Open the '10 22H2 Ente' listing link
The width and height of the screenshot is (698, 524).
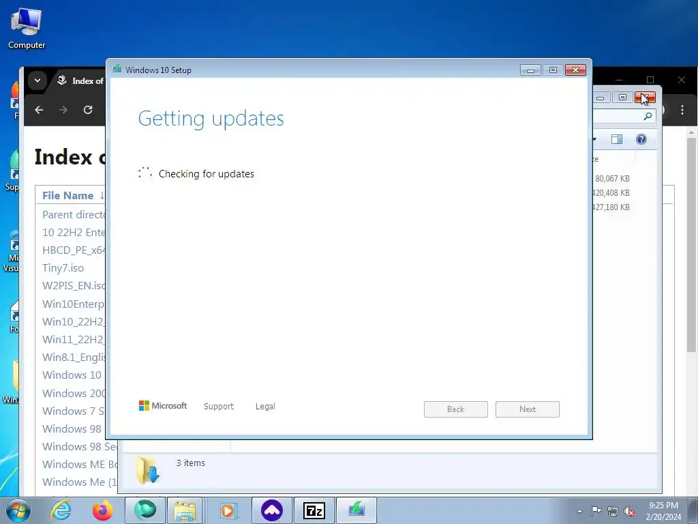pos(74,233)
